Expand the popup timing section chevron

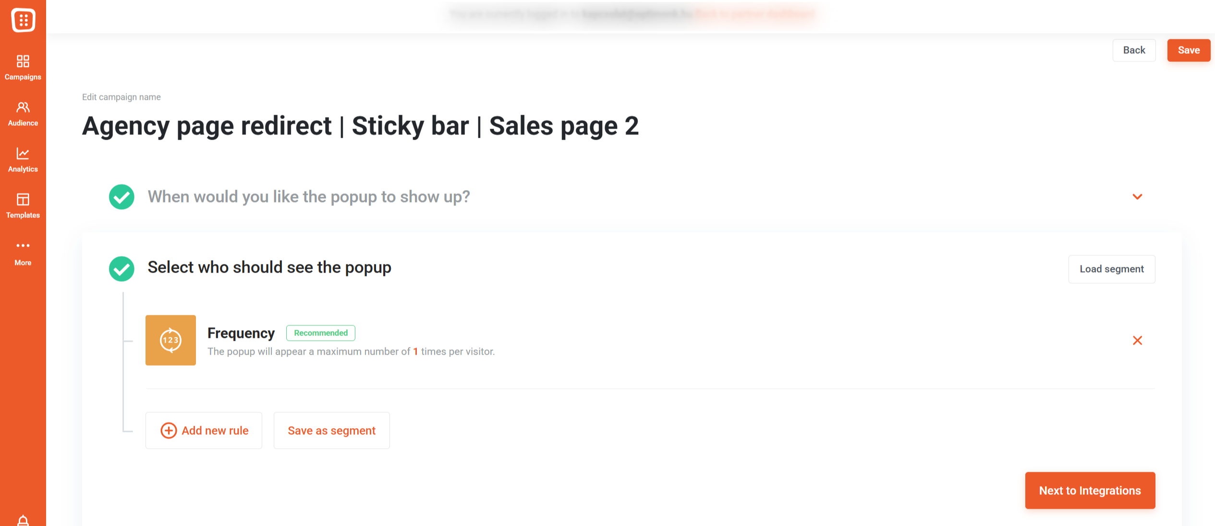(x=1137, y=197)
